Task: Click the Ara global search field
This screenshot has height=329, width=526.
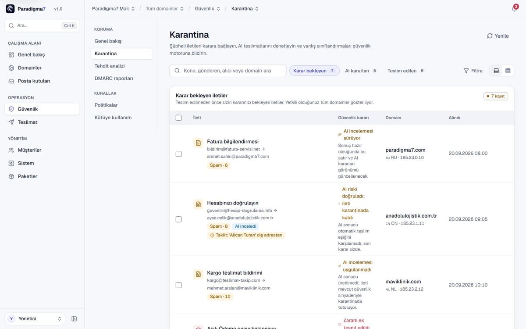Action: click(42, 25)
